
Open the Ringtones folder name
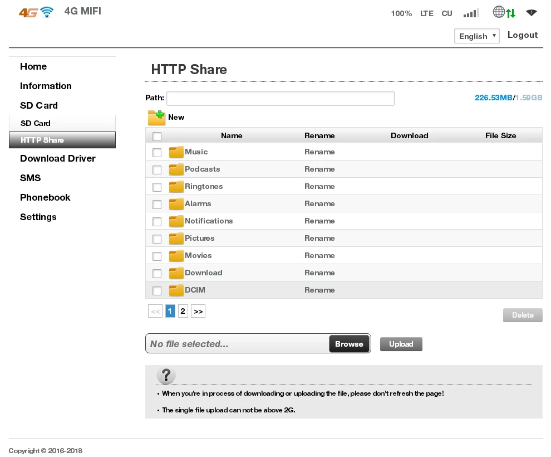click(204, 187)
